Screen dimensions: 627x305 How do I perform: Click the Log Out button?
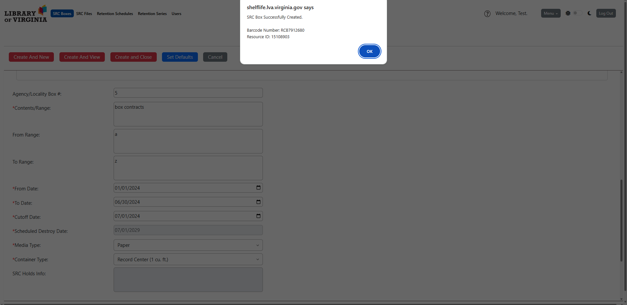606,13
